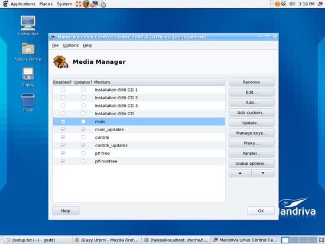This screenshot has height=244, width=325.
Task: Open the Proxy... settings button
Action: tap(251, 143)
